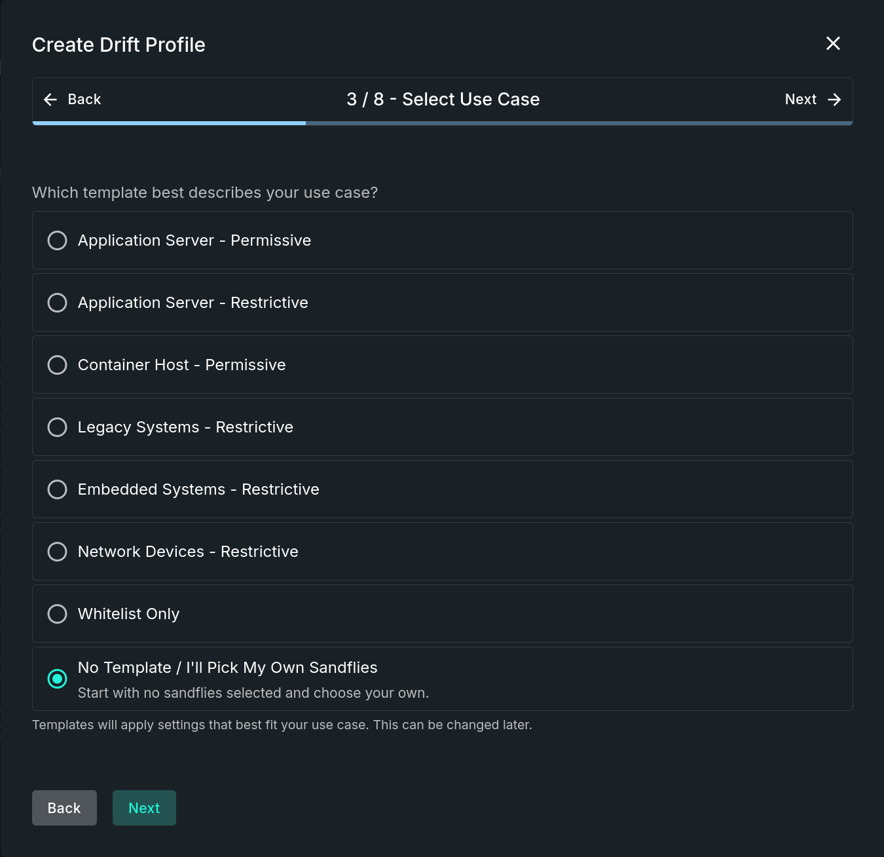This screenshot has height=857, width=884.
Task: Close the Create Drift Profile dialog
Action: [x=833, y=43]
